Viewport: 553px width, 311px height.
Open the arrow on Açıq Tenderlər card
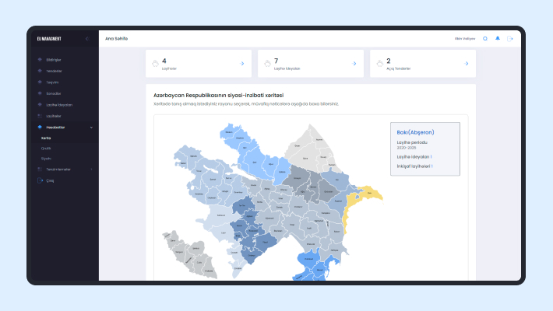[x=467, y=64]
